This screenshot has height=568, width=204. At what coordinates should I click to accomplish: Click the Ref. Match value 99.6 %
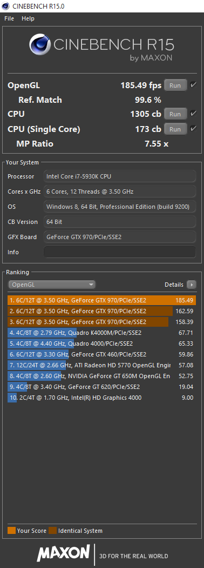[148, 100]
